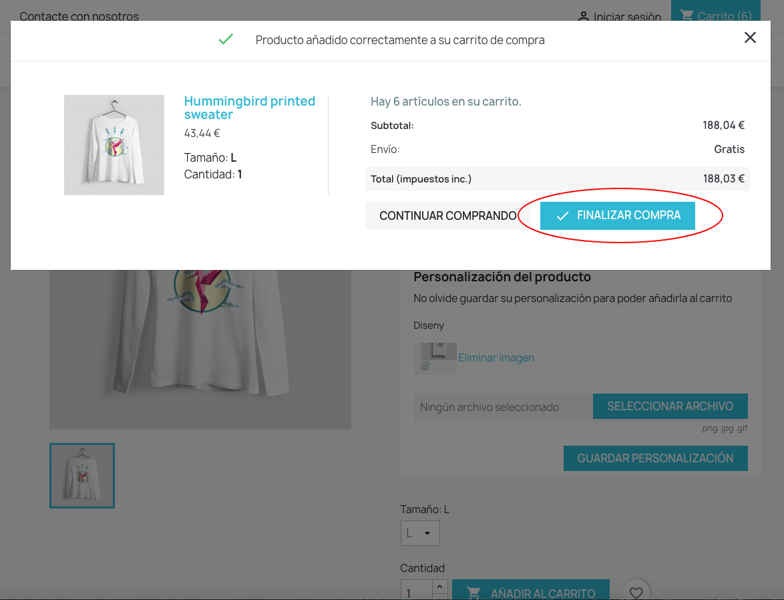Click CONTINUAR COMPRANDO
This screenshot has width=784, height=600.
tap(447, 215)
